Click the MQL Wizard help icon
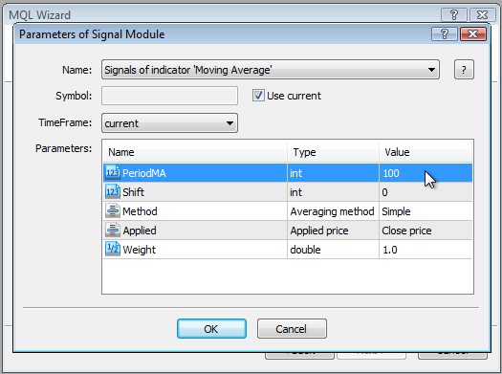The image size is (502, 374). click(453, 14)
